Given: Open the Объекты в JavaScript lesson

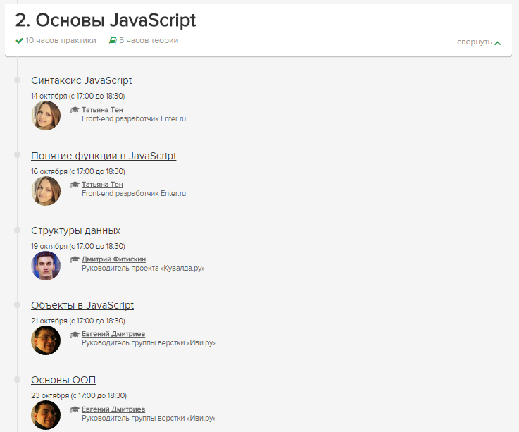Looking at the screenshot, I should [82, 305].
